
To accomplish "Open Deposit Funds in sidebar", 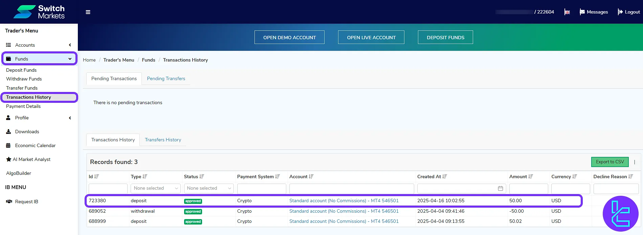I will 21,70.
